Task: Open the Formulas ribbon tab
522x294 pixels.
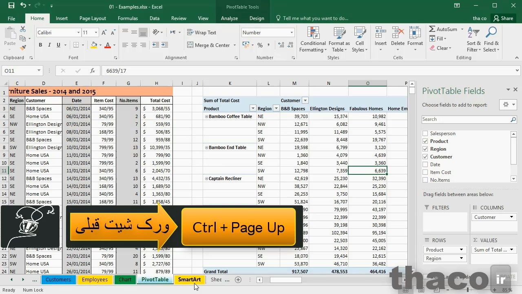Action: 128,18
